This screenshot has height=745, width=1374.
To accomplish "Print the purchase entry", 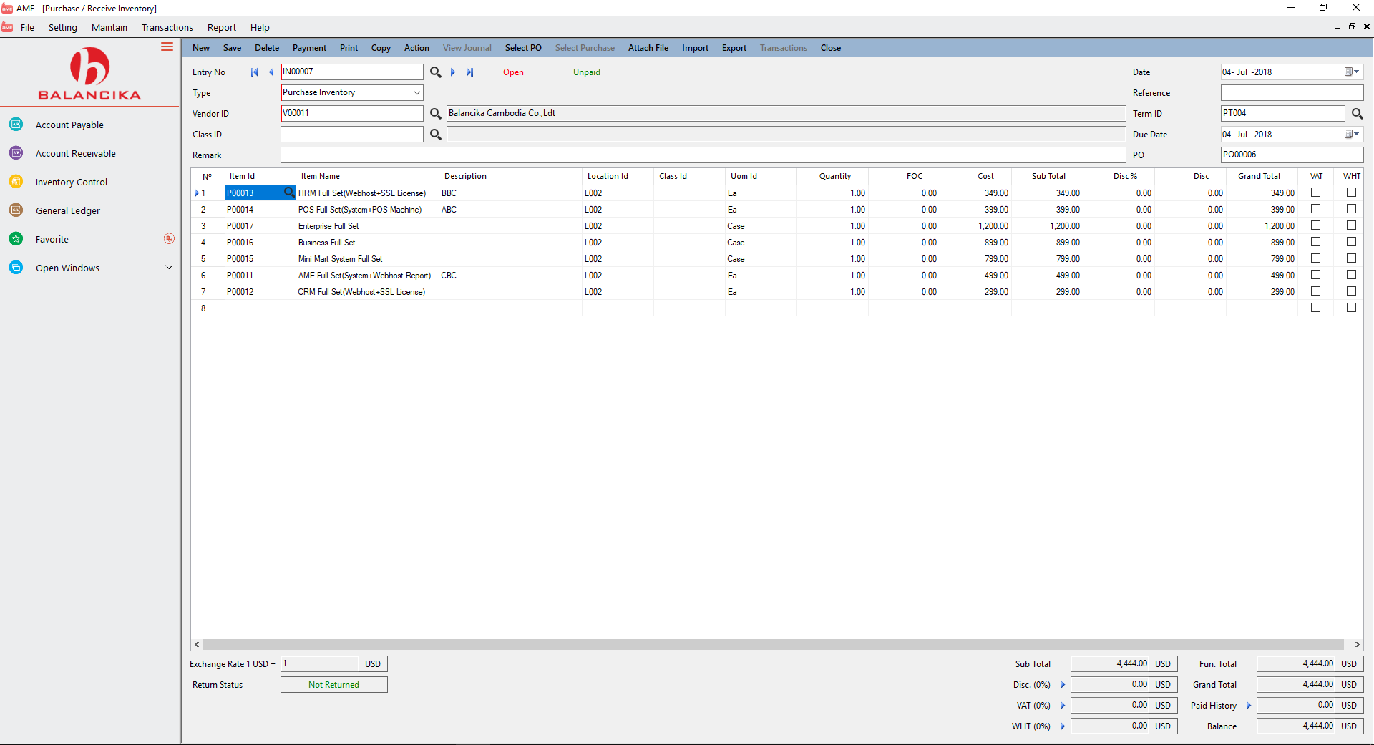I will click(x=349, y=48).
